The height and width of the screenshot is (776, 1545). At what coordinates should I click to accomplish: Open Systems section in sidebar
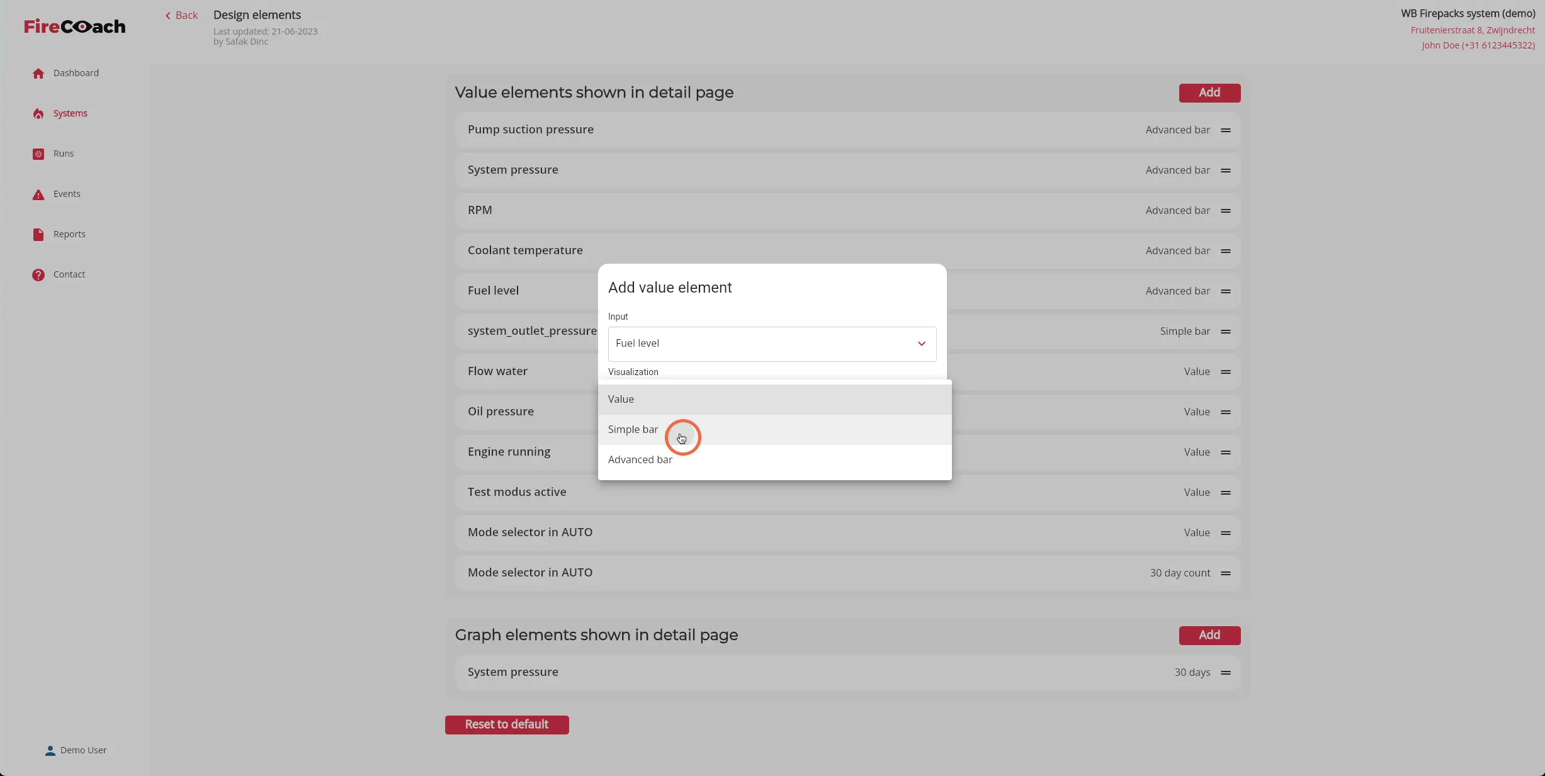click(71, 113)
